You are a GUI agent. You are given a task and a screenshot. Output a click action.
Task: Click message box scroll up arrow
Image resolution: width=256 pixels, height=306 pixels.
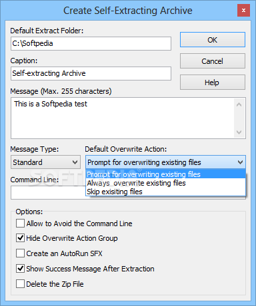point(239,104)
